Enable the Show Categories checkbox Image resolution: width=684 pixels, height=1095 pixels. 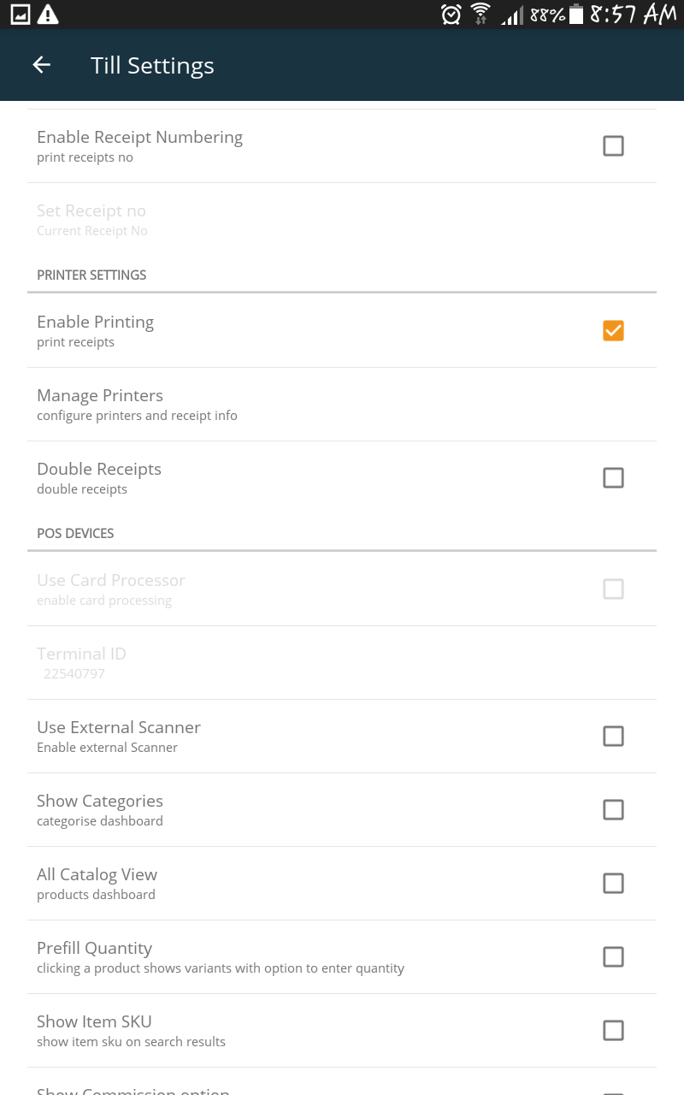[613, 810]
